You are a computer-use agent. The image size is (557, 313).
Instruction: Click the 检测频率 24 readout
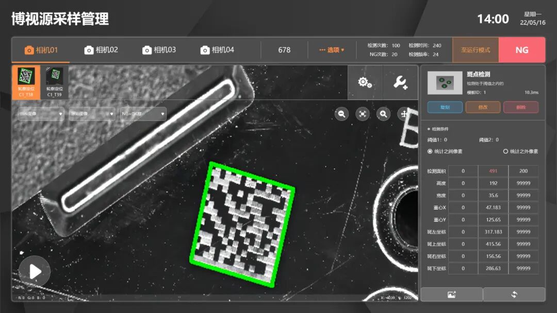click(x=423, y=55)
